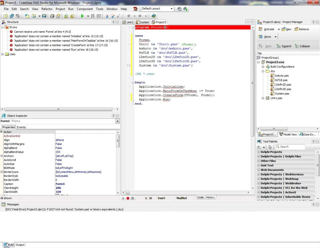Click Remove in Project Manager
Viewport: 320px width, 248px height.
(302, 29)
